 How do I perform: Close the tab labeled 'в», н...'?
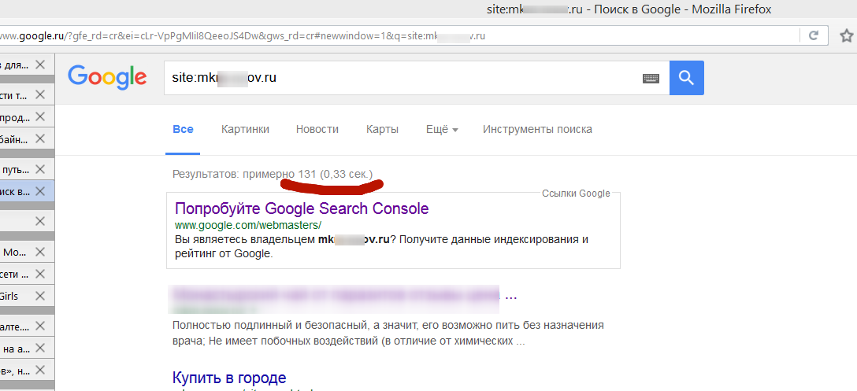point(40,371)
